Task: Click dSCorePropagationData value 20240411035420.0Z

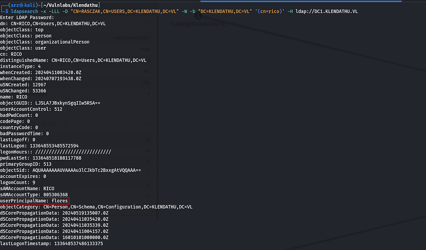Action: [x=85, y=219]
